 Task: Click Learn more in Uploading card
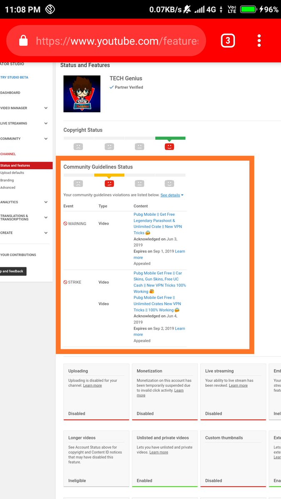point(92,385)
